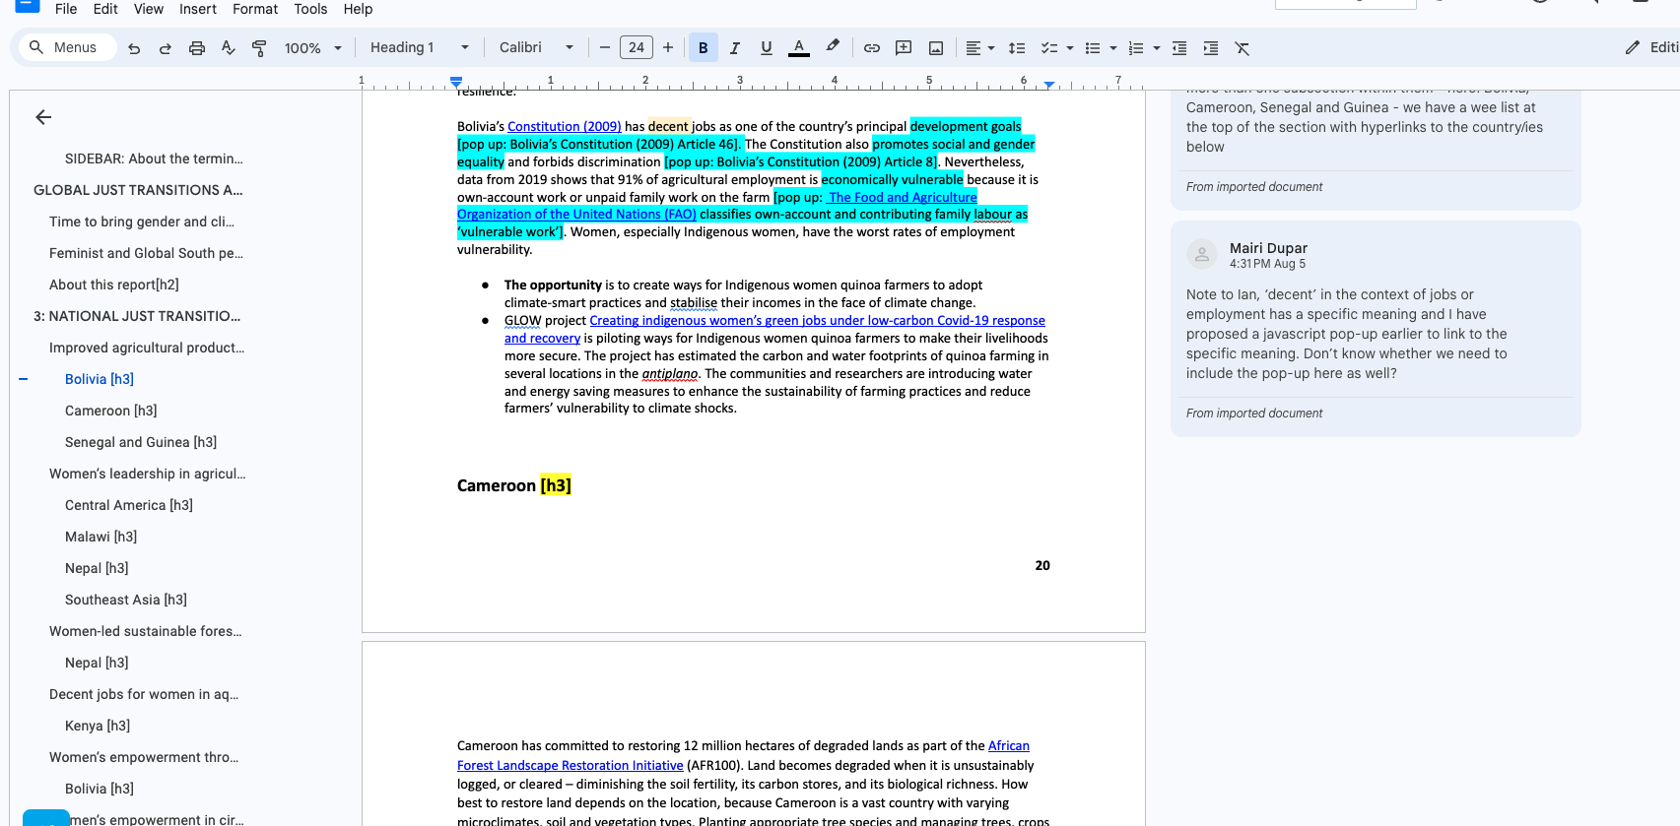
Task: Go to Cameroon [h3] in outline
Action: click(x=110, y=411)
